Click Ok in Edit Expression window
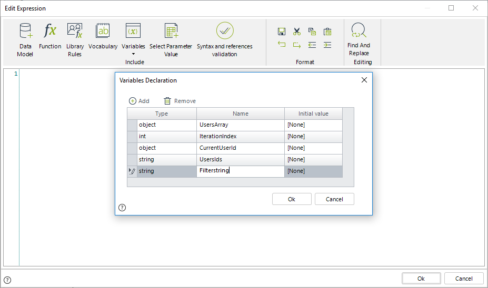 (x=421, y=279)
